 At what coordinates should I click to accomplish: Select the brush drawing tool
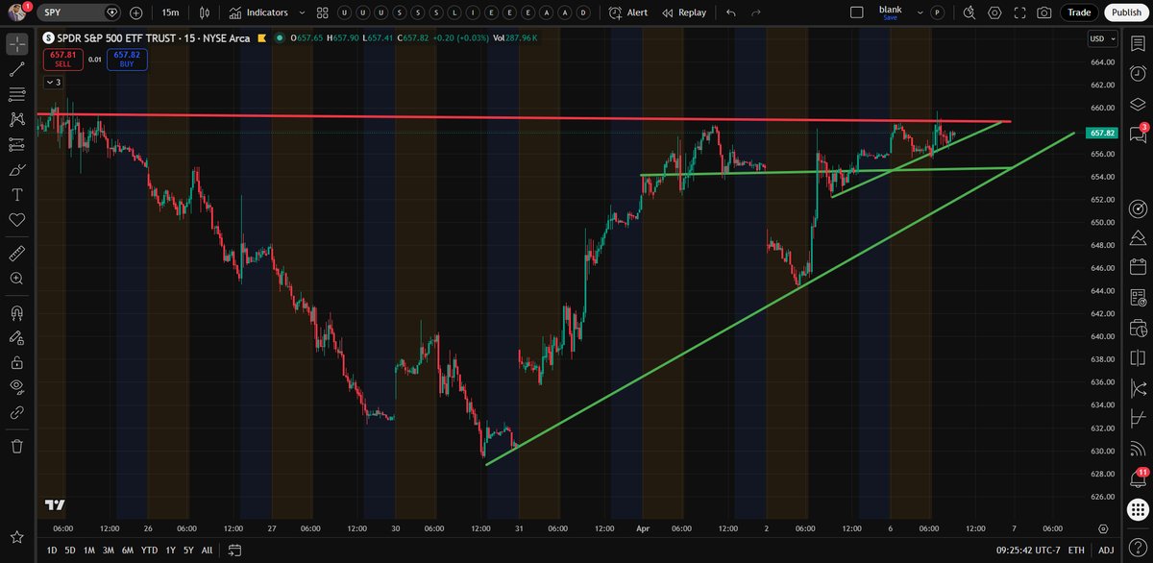[x=16, y=169]
